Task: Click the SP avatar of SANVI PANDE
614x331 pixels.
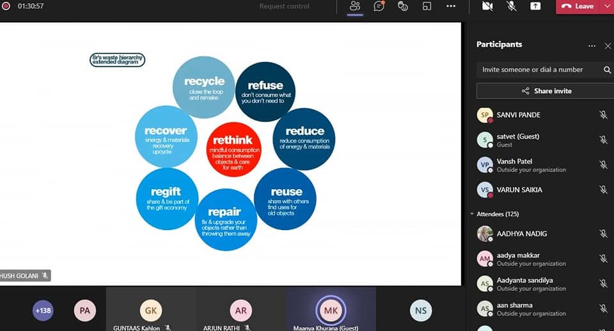Action: 485,115
